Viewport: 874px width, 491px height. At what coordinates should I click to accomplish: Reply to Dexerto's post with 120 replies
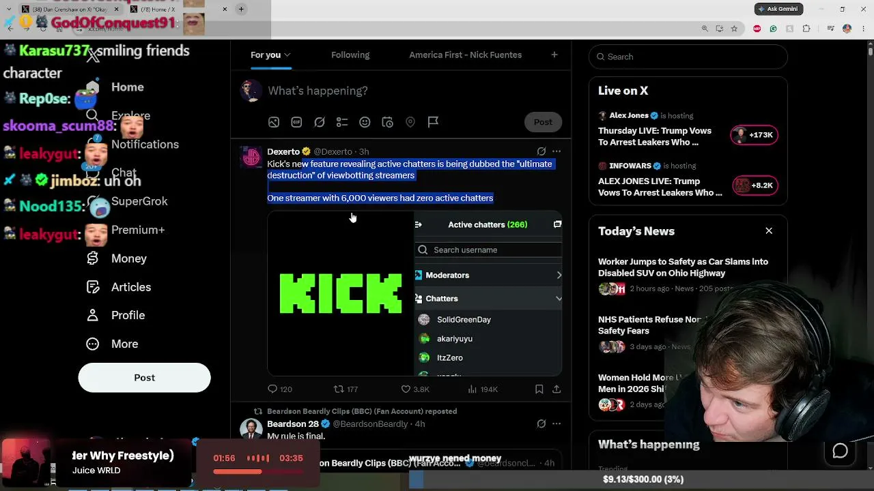[280, 389]
